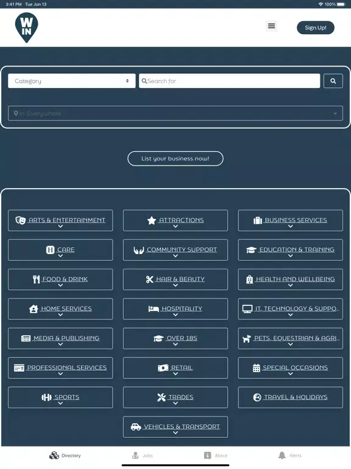This screenshot has height=469, width=351.
Task: Click the graduation cap icon beside Over 18s
Action: pos(158,338)
